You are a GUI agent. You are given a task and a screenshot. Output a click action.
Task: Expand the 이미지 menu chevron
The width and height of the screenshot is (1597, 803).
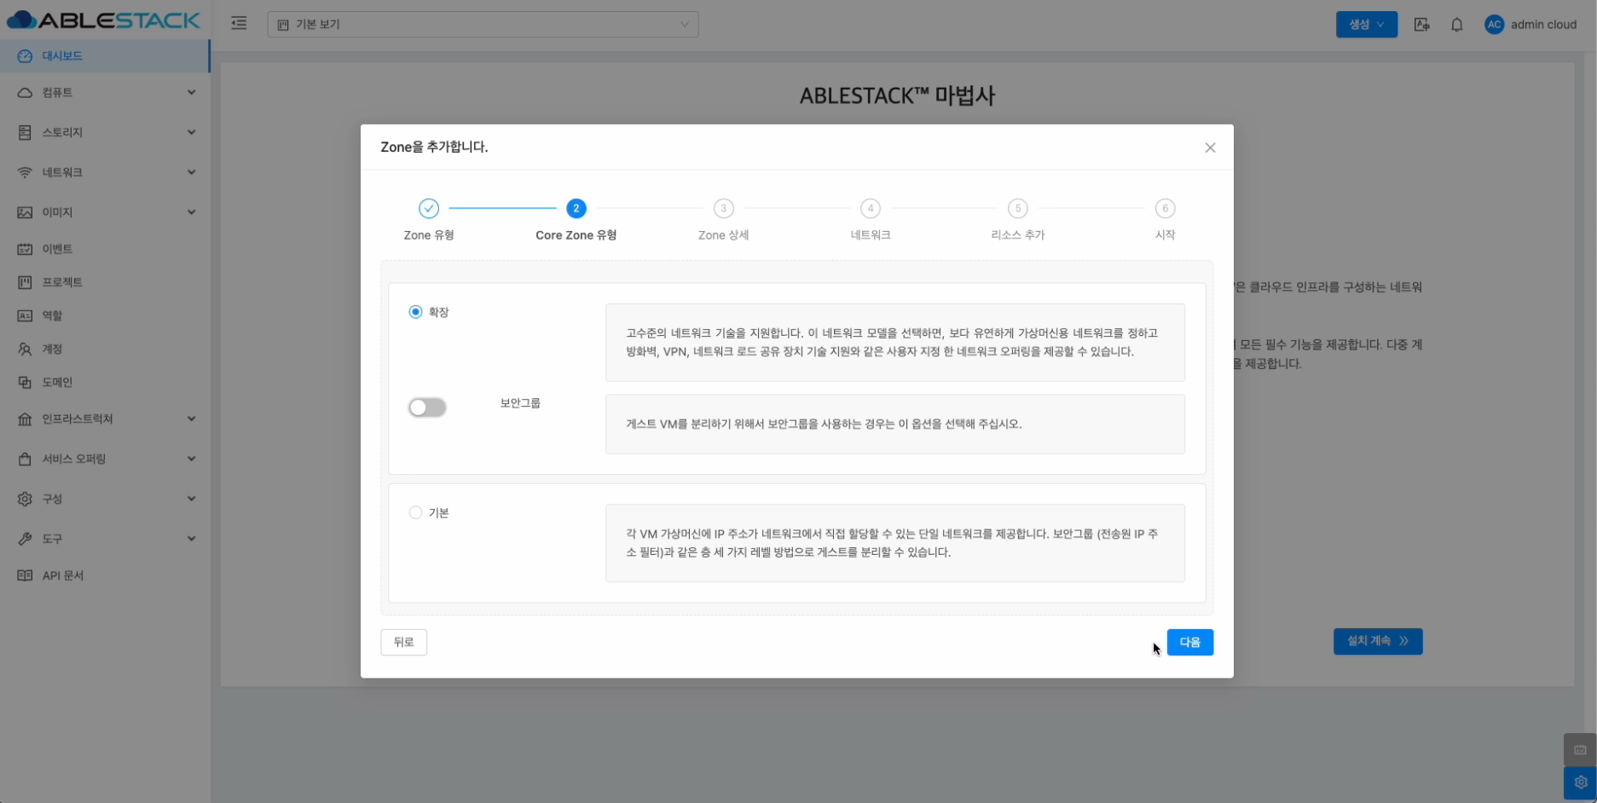pos(191,212)
